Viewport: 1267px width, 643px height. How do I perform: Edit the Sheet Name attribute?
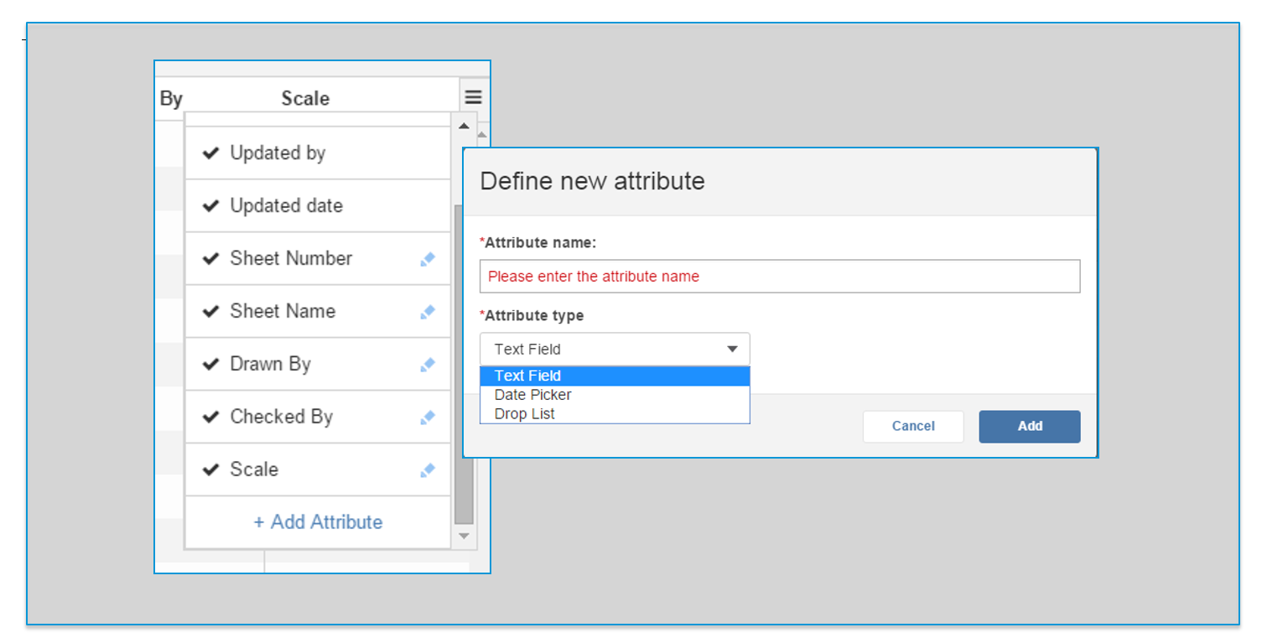428,311
